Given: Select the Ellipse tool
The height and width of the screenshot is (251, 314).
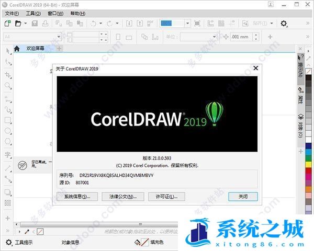Looking at the screenshot, I should 8,131.
